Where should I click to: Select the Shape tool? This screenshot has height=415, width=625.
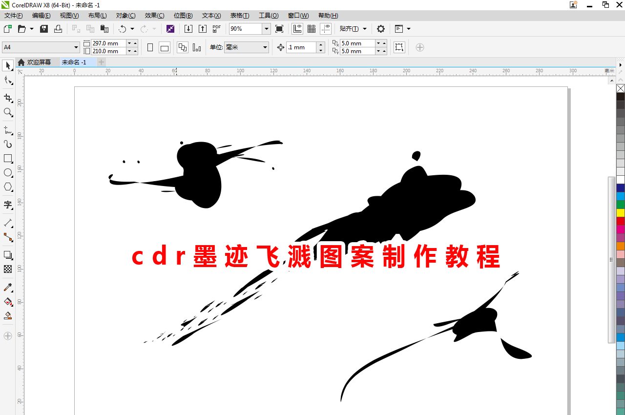(8, 80)
